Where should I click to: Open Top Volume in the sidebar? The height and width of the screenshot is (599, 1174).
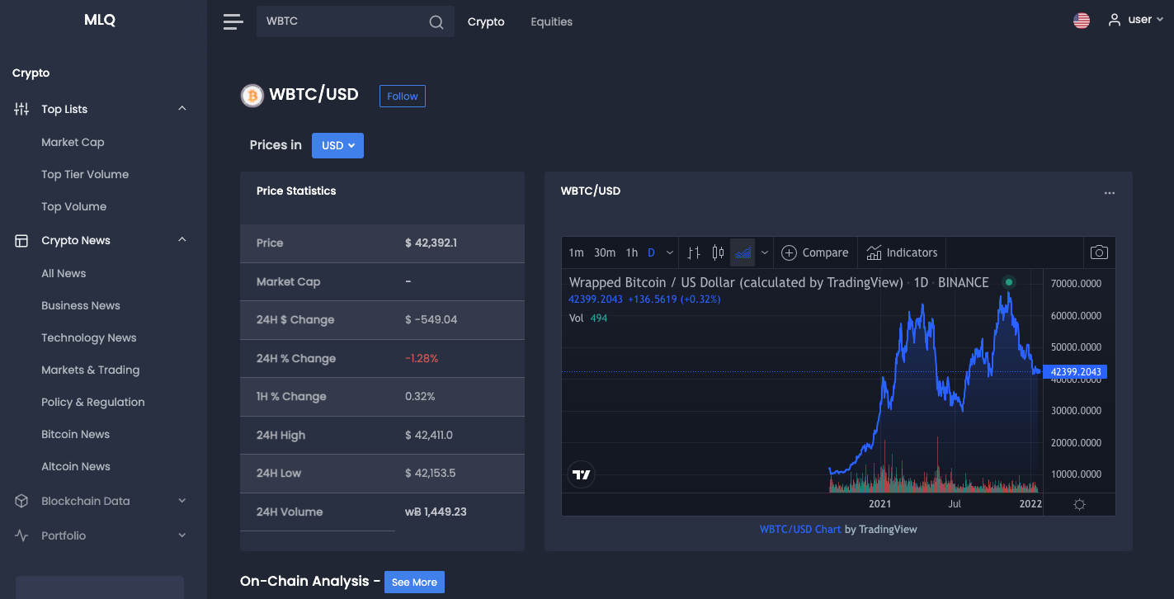coord(74,206)
